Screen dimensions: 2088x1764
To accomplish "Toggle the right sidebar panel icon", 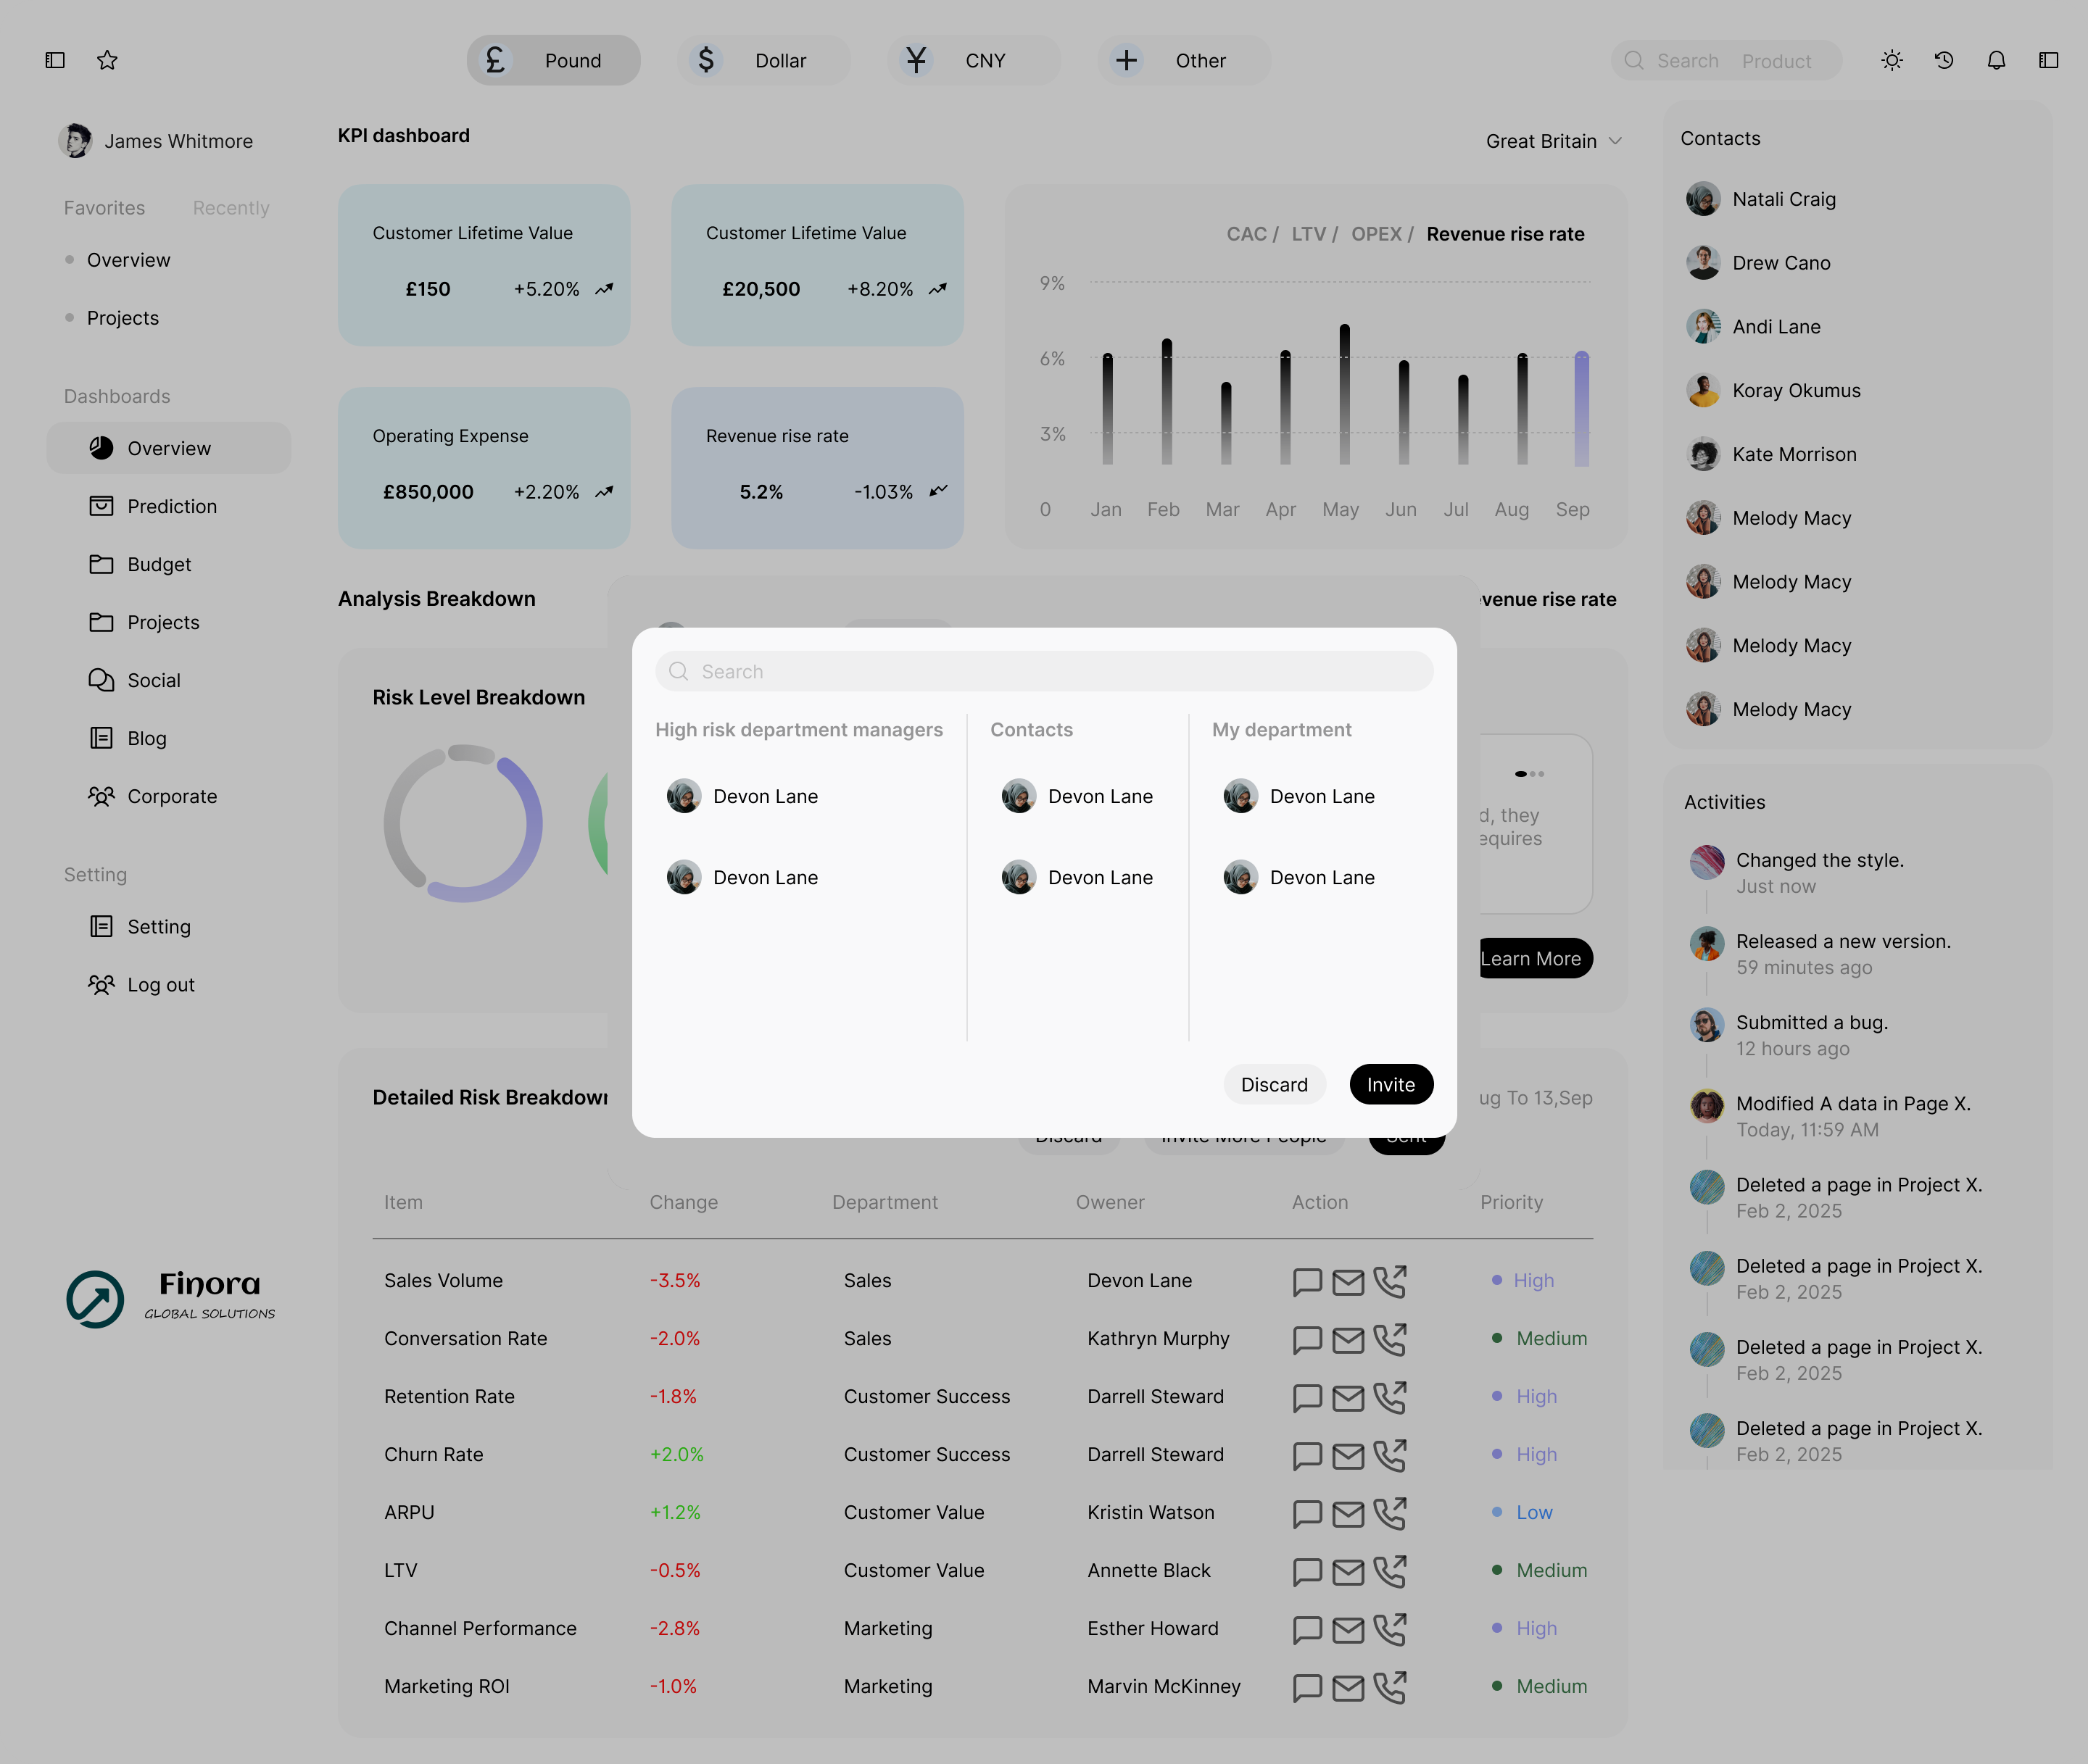I will 2048,61.
